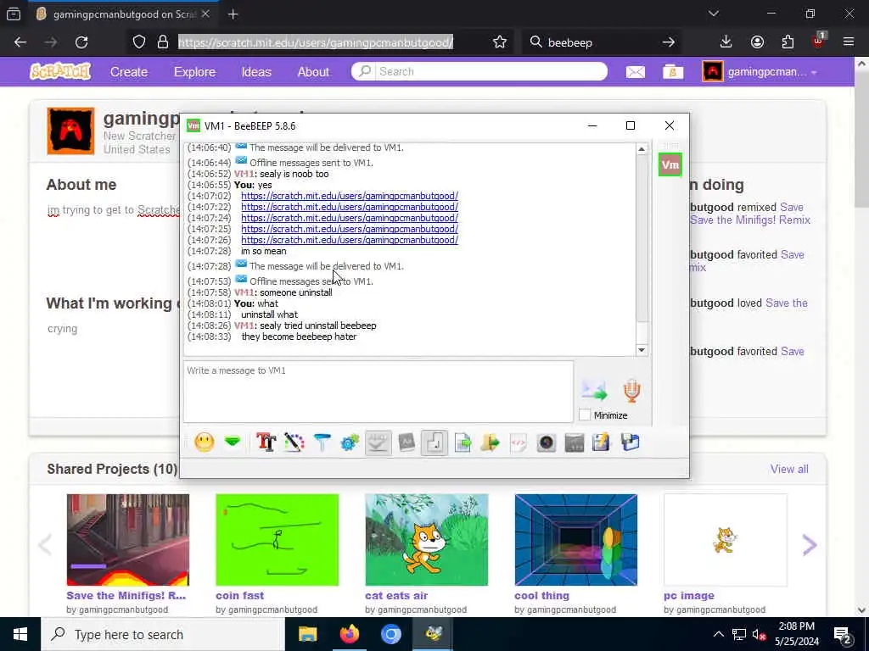Open the notification center icon
This screenshot has width=869, height=651.
coord(843,636)
